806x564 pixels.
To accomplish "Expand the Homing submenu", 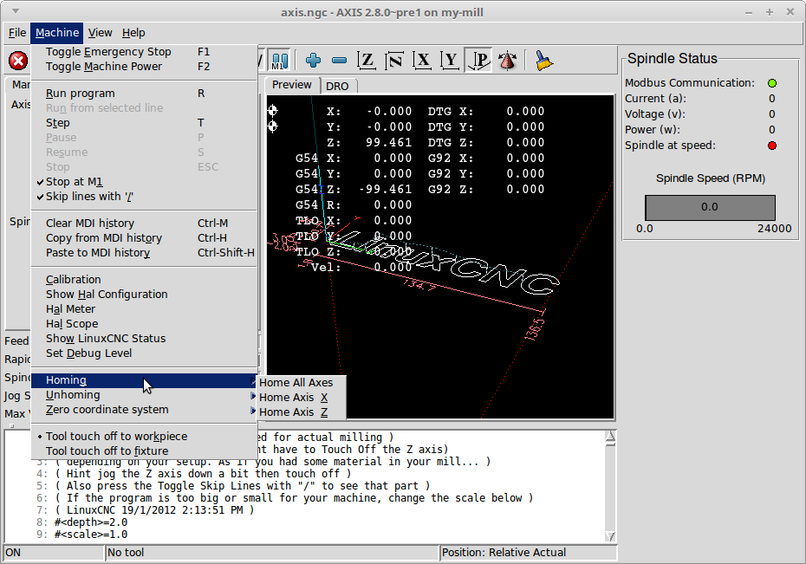I will [144, 380].
